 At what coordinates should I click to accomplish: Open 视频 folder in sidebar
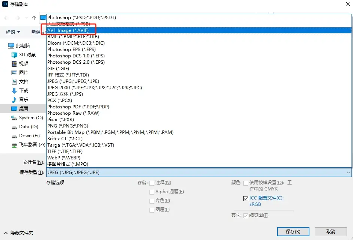[20, 64]
